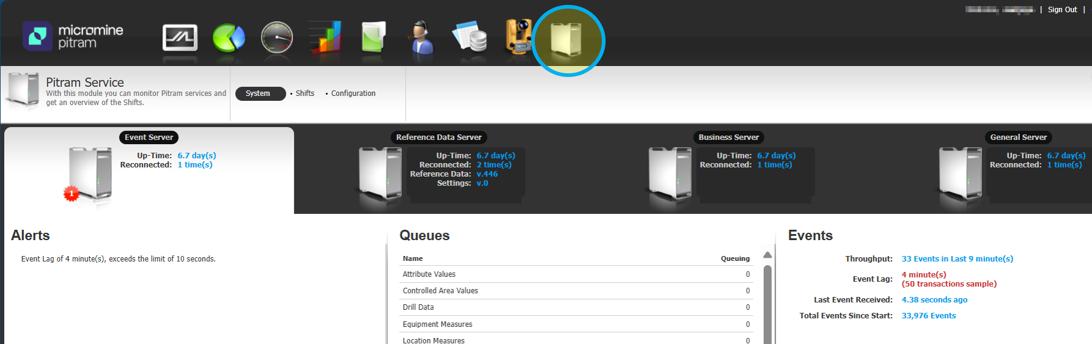Open the green folder module

[x=373, y=37]
